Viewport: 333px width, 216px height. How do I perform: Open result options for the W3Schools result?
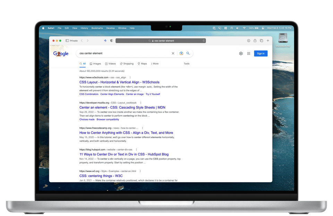point(130,78)
